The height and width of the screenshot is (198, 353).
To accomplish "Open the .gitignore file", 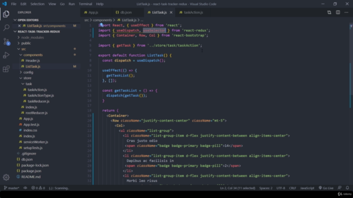I will pos(29,153).
